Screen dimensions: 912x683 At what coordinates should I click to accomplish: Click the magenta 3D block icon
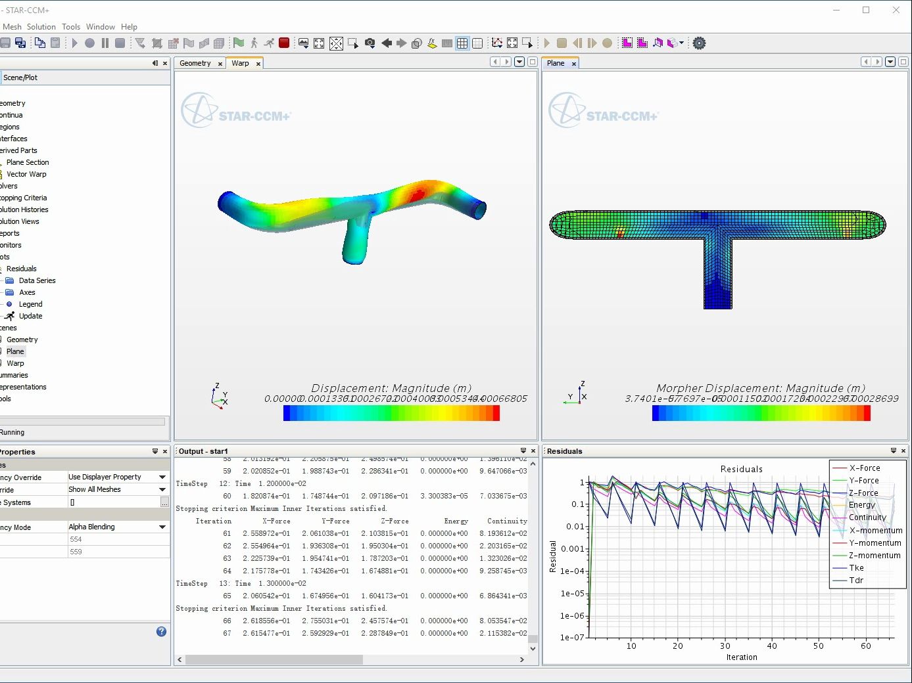pyautogui.click(x=672, y=43)
